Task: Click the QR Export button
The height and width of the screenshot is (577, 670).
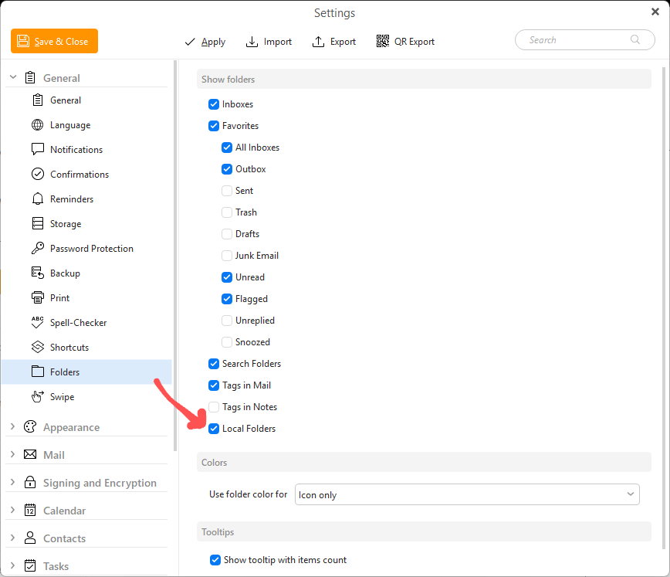Action: pyautogui.click(x=405, y=42)
